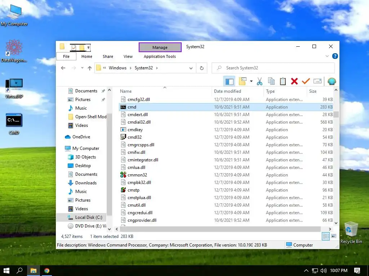Click the Rename toolbar icon
Screen dimensions: 369x276
pos(317,81)
